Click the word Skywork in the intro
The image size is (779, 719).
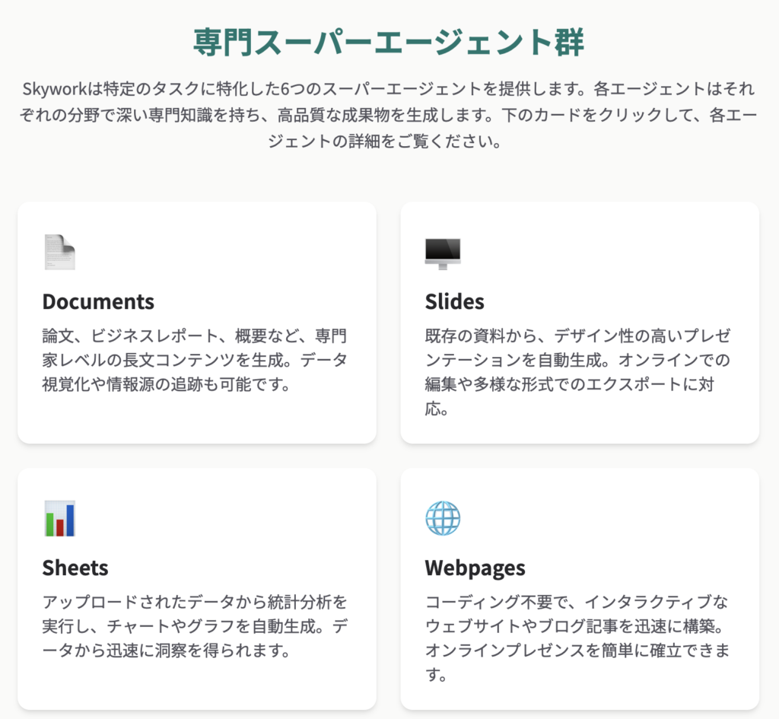pos(55,89)
